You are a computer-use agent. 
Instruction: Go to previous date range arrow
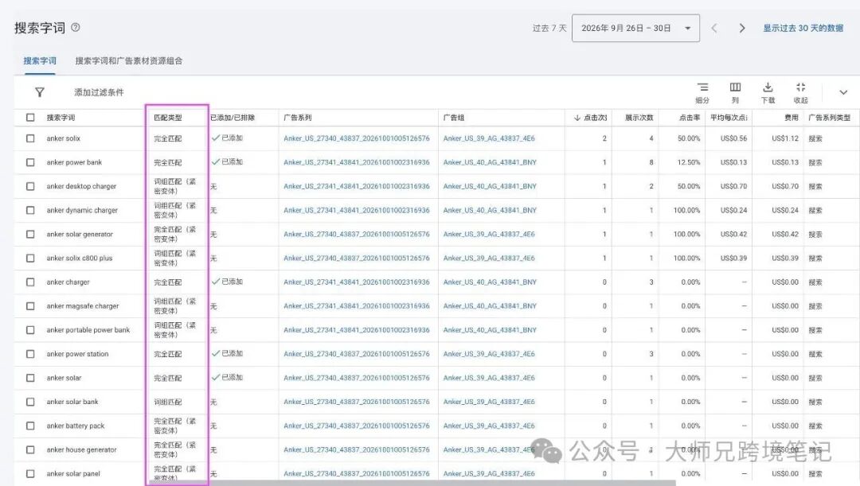[x=714, y=28]
